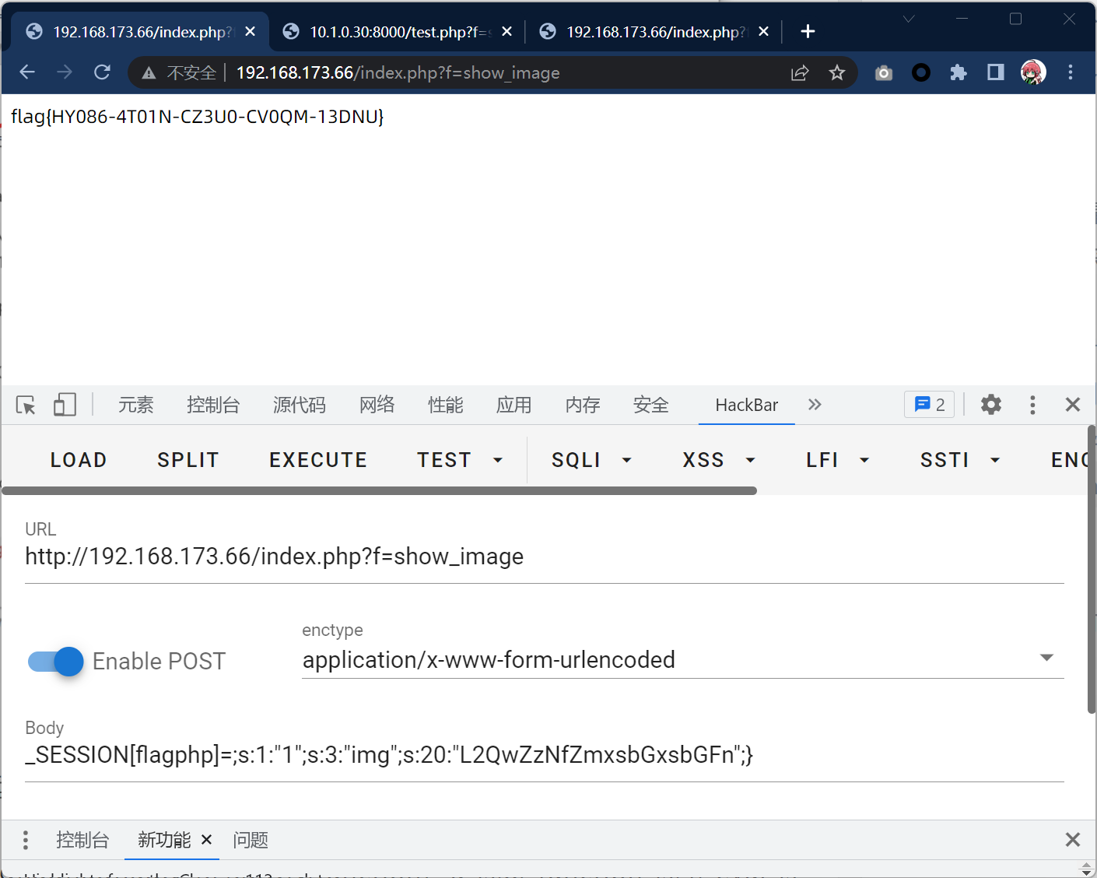Open the XSS payload dropdown
The width and height of the screenshot is (1097, 878).
[x=719, y=460]
